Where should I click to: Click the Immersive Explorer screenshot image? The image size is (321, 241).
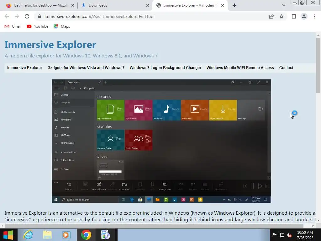(x=161, y=141)
